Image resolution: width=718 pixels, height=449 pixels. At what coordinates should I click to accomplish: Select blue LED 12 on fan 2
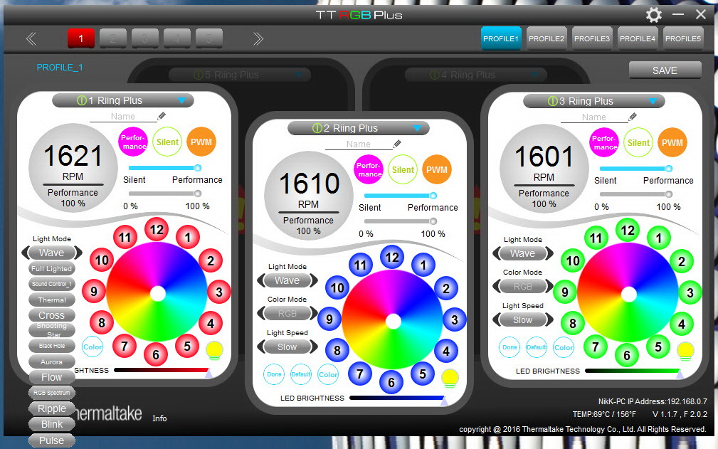392,257
